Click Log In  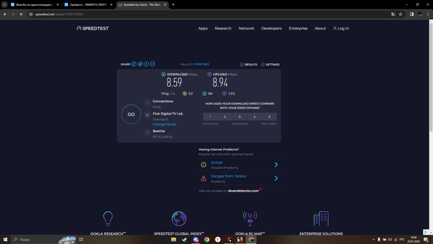[341, 28]
